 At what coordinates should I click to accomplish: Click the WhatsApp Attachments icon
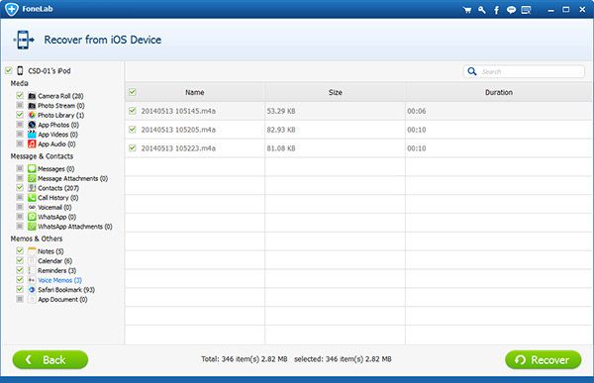32,227
